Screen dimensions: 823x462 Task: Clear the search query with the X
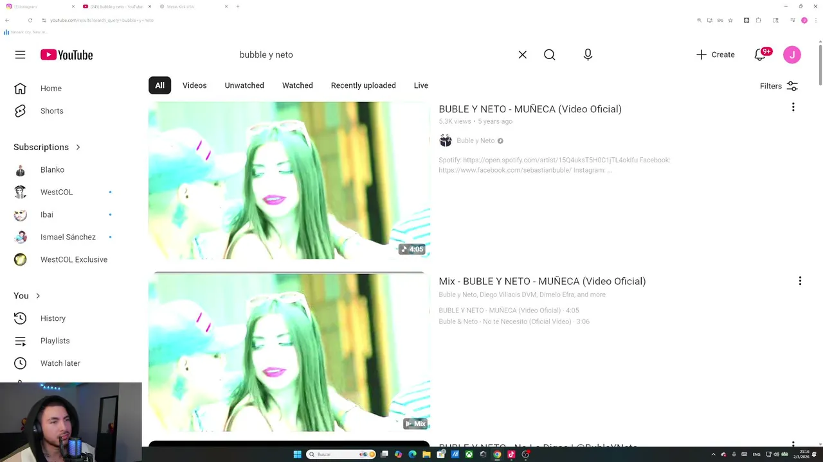pos(523,55)
